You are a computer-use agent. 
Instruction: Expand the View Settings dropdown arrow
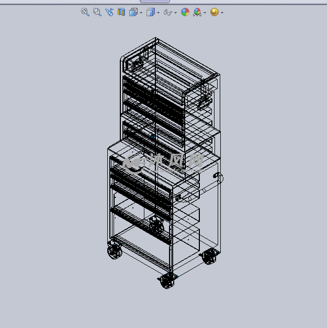(x=222, y=13)
